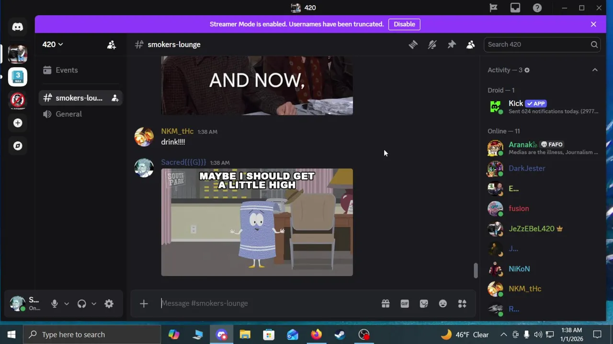613x344 pixels.
Task: Click the flag icon in title bar
Action: pyautogui.click(x=493, y=8)
